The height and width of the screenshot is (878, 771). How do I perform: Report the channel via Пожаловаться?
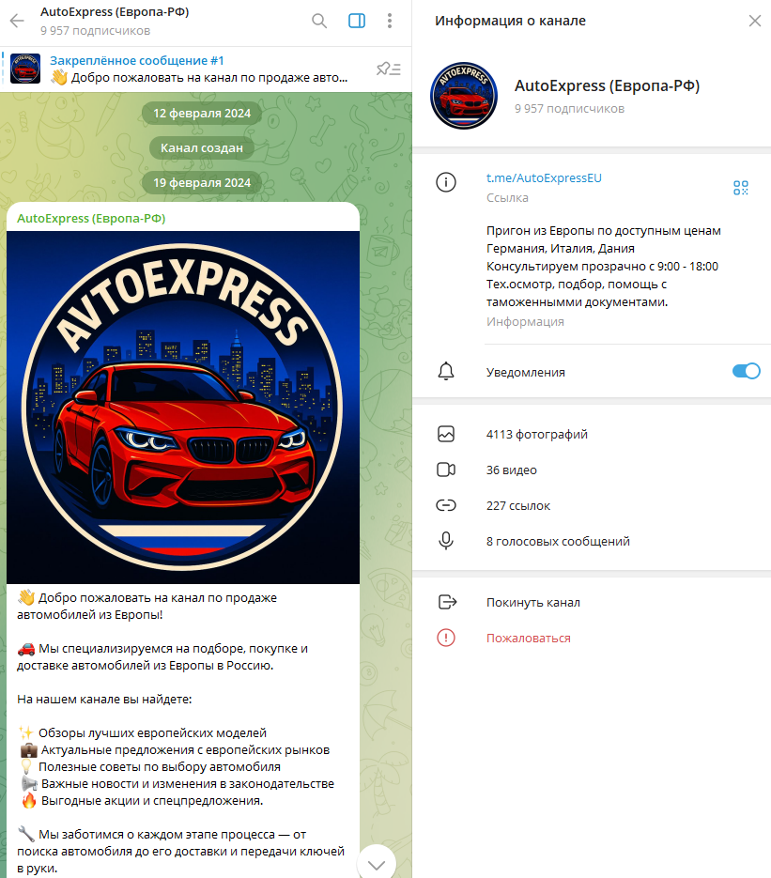(528, 638)
